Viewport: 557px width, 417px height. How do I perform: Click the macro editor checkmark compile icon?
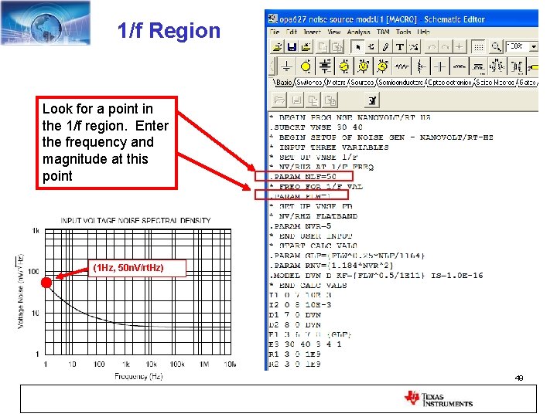click(372, 100)
